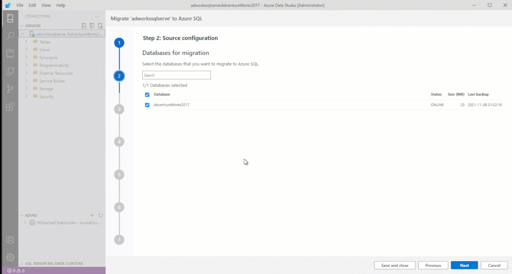The image size is (512, 274).
Task: Select the Programmability folder label
Action: pos(54,66)
